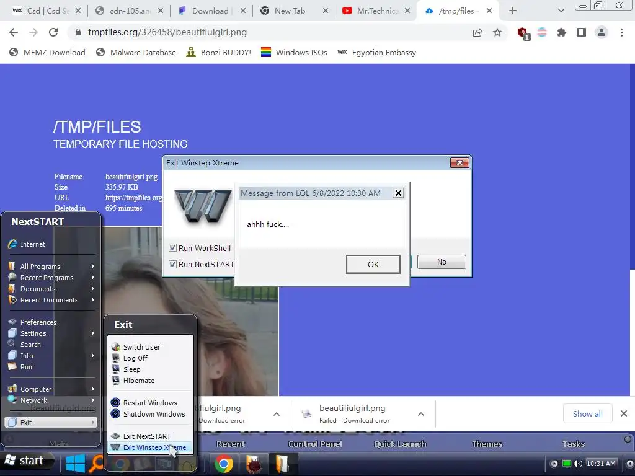Open Windows ISOs bookmark
Image resolution: width=635 pixels, height=476 pixels.
pyautogui.click(x=294, y=52)
